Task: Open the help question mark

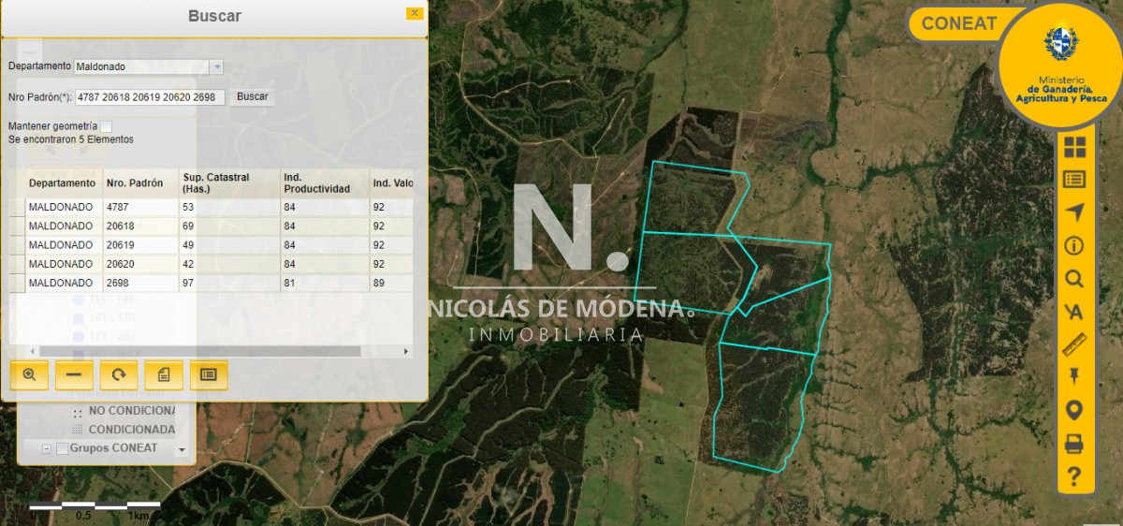Action: coord(1074,476)
